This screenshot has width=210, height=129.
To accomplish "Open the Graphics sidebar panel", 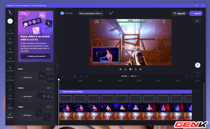I will coord(10,97).
